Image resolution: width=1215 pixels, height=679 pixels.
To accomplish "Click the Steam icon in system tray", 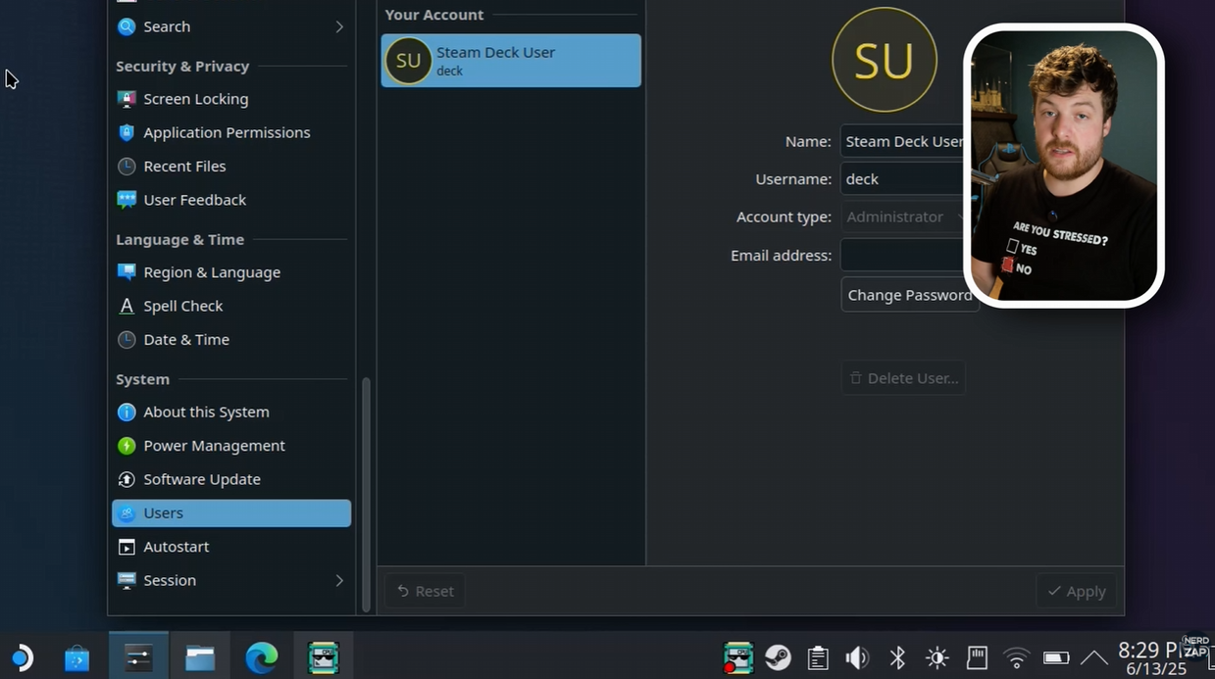I will tap(778, 656).
